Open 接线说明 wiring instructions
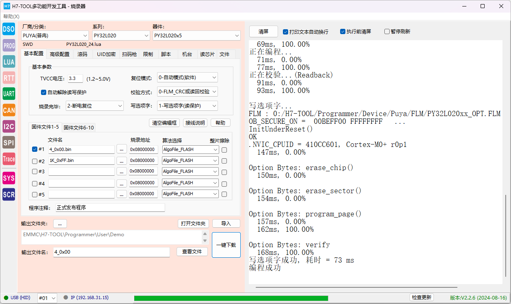Screen dimensions: 511x304 click(195, 123)
